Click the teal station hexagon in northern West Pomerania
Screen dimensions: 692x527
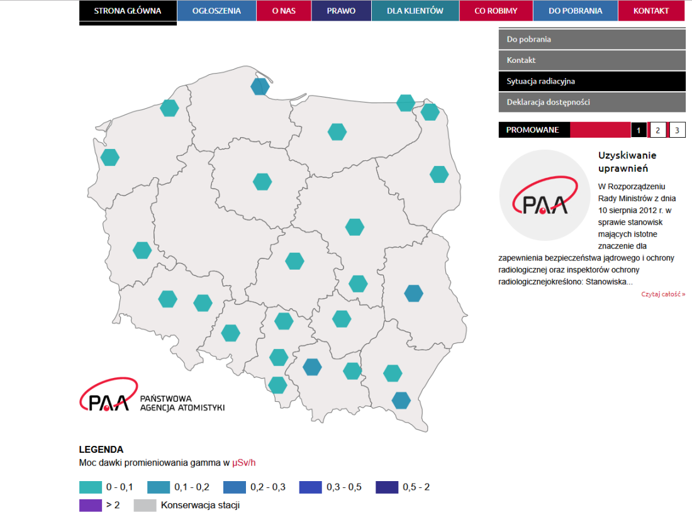click(x=169, y=108)
